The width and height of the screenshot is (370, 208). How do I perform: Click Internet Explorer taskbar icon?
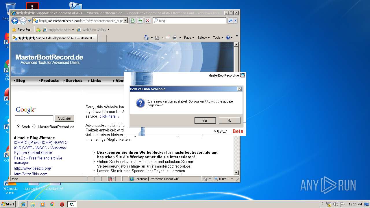pyautogui.click(x=23, y=204)
